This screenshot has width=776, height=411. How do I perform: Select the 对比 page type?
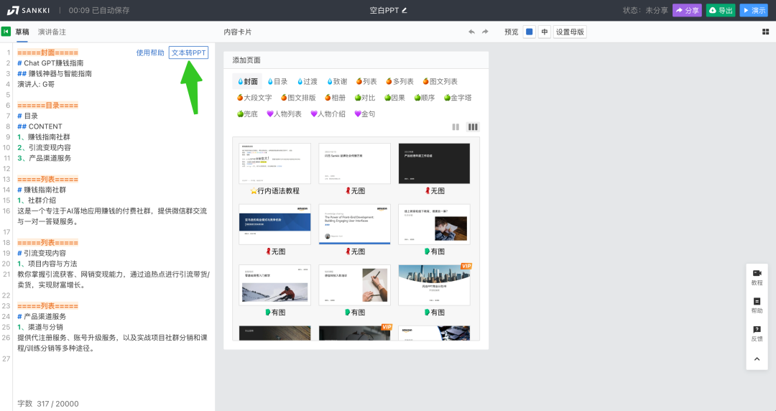pyautogui.click(x=365, y=98)
